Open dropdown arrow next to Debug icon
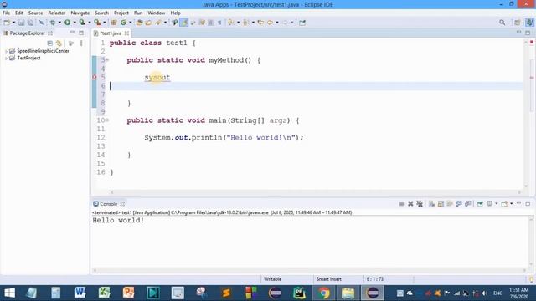The width and height of the screenshot is (536, 301). tap(59, 23)
